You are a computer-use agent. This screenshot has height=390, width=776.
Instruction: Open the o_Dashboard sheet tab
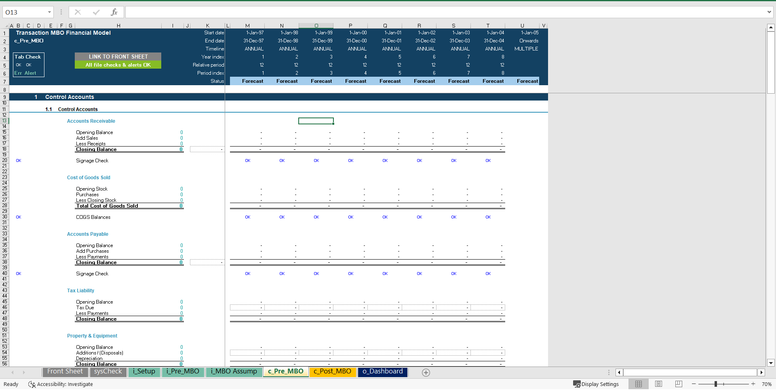point(382,371)
